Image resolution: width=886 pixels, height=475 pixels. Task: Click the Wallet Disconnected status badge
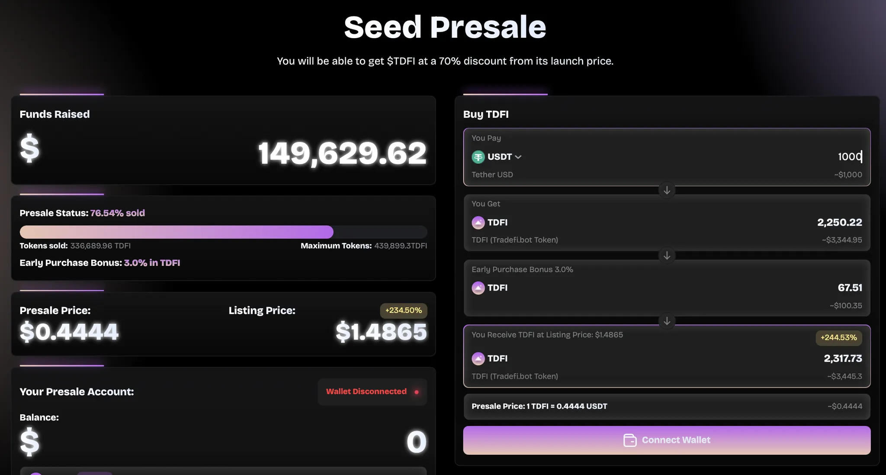click(x=372, y=392)
